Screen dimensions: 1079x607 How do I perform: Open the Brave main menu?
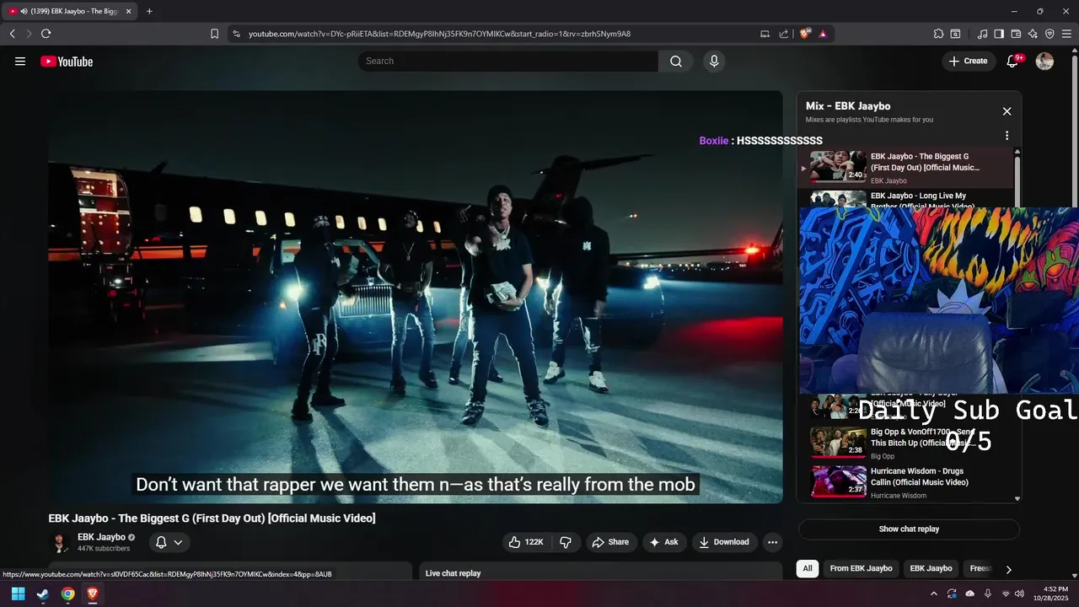(1066, 34)
